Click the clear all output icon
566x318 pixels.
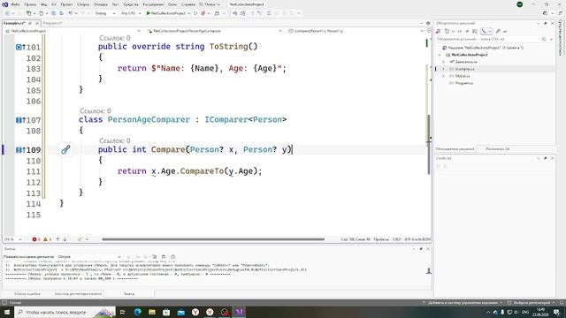pyautogui.click(x=155, y=257)
